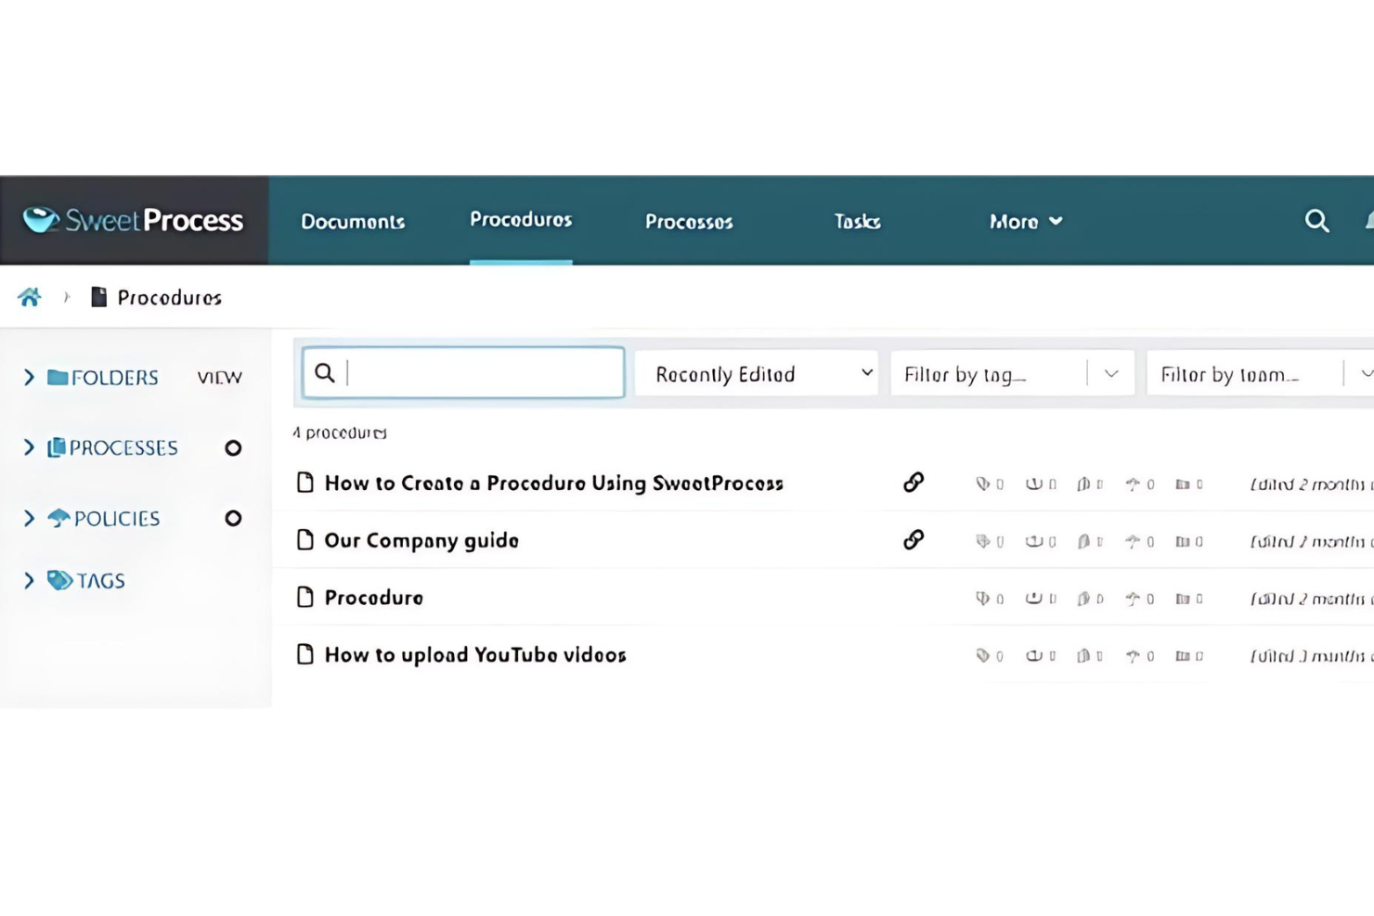Open the procedure titled Our Company guide

(x=421, y=539)
